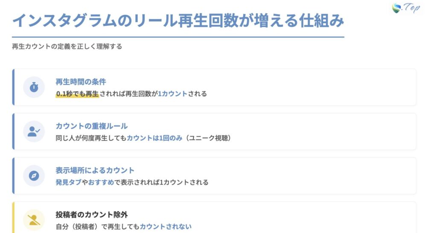Click the カウントの重複ルール heading
437x233 pixels.
91,126
